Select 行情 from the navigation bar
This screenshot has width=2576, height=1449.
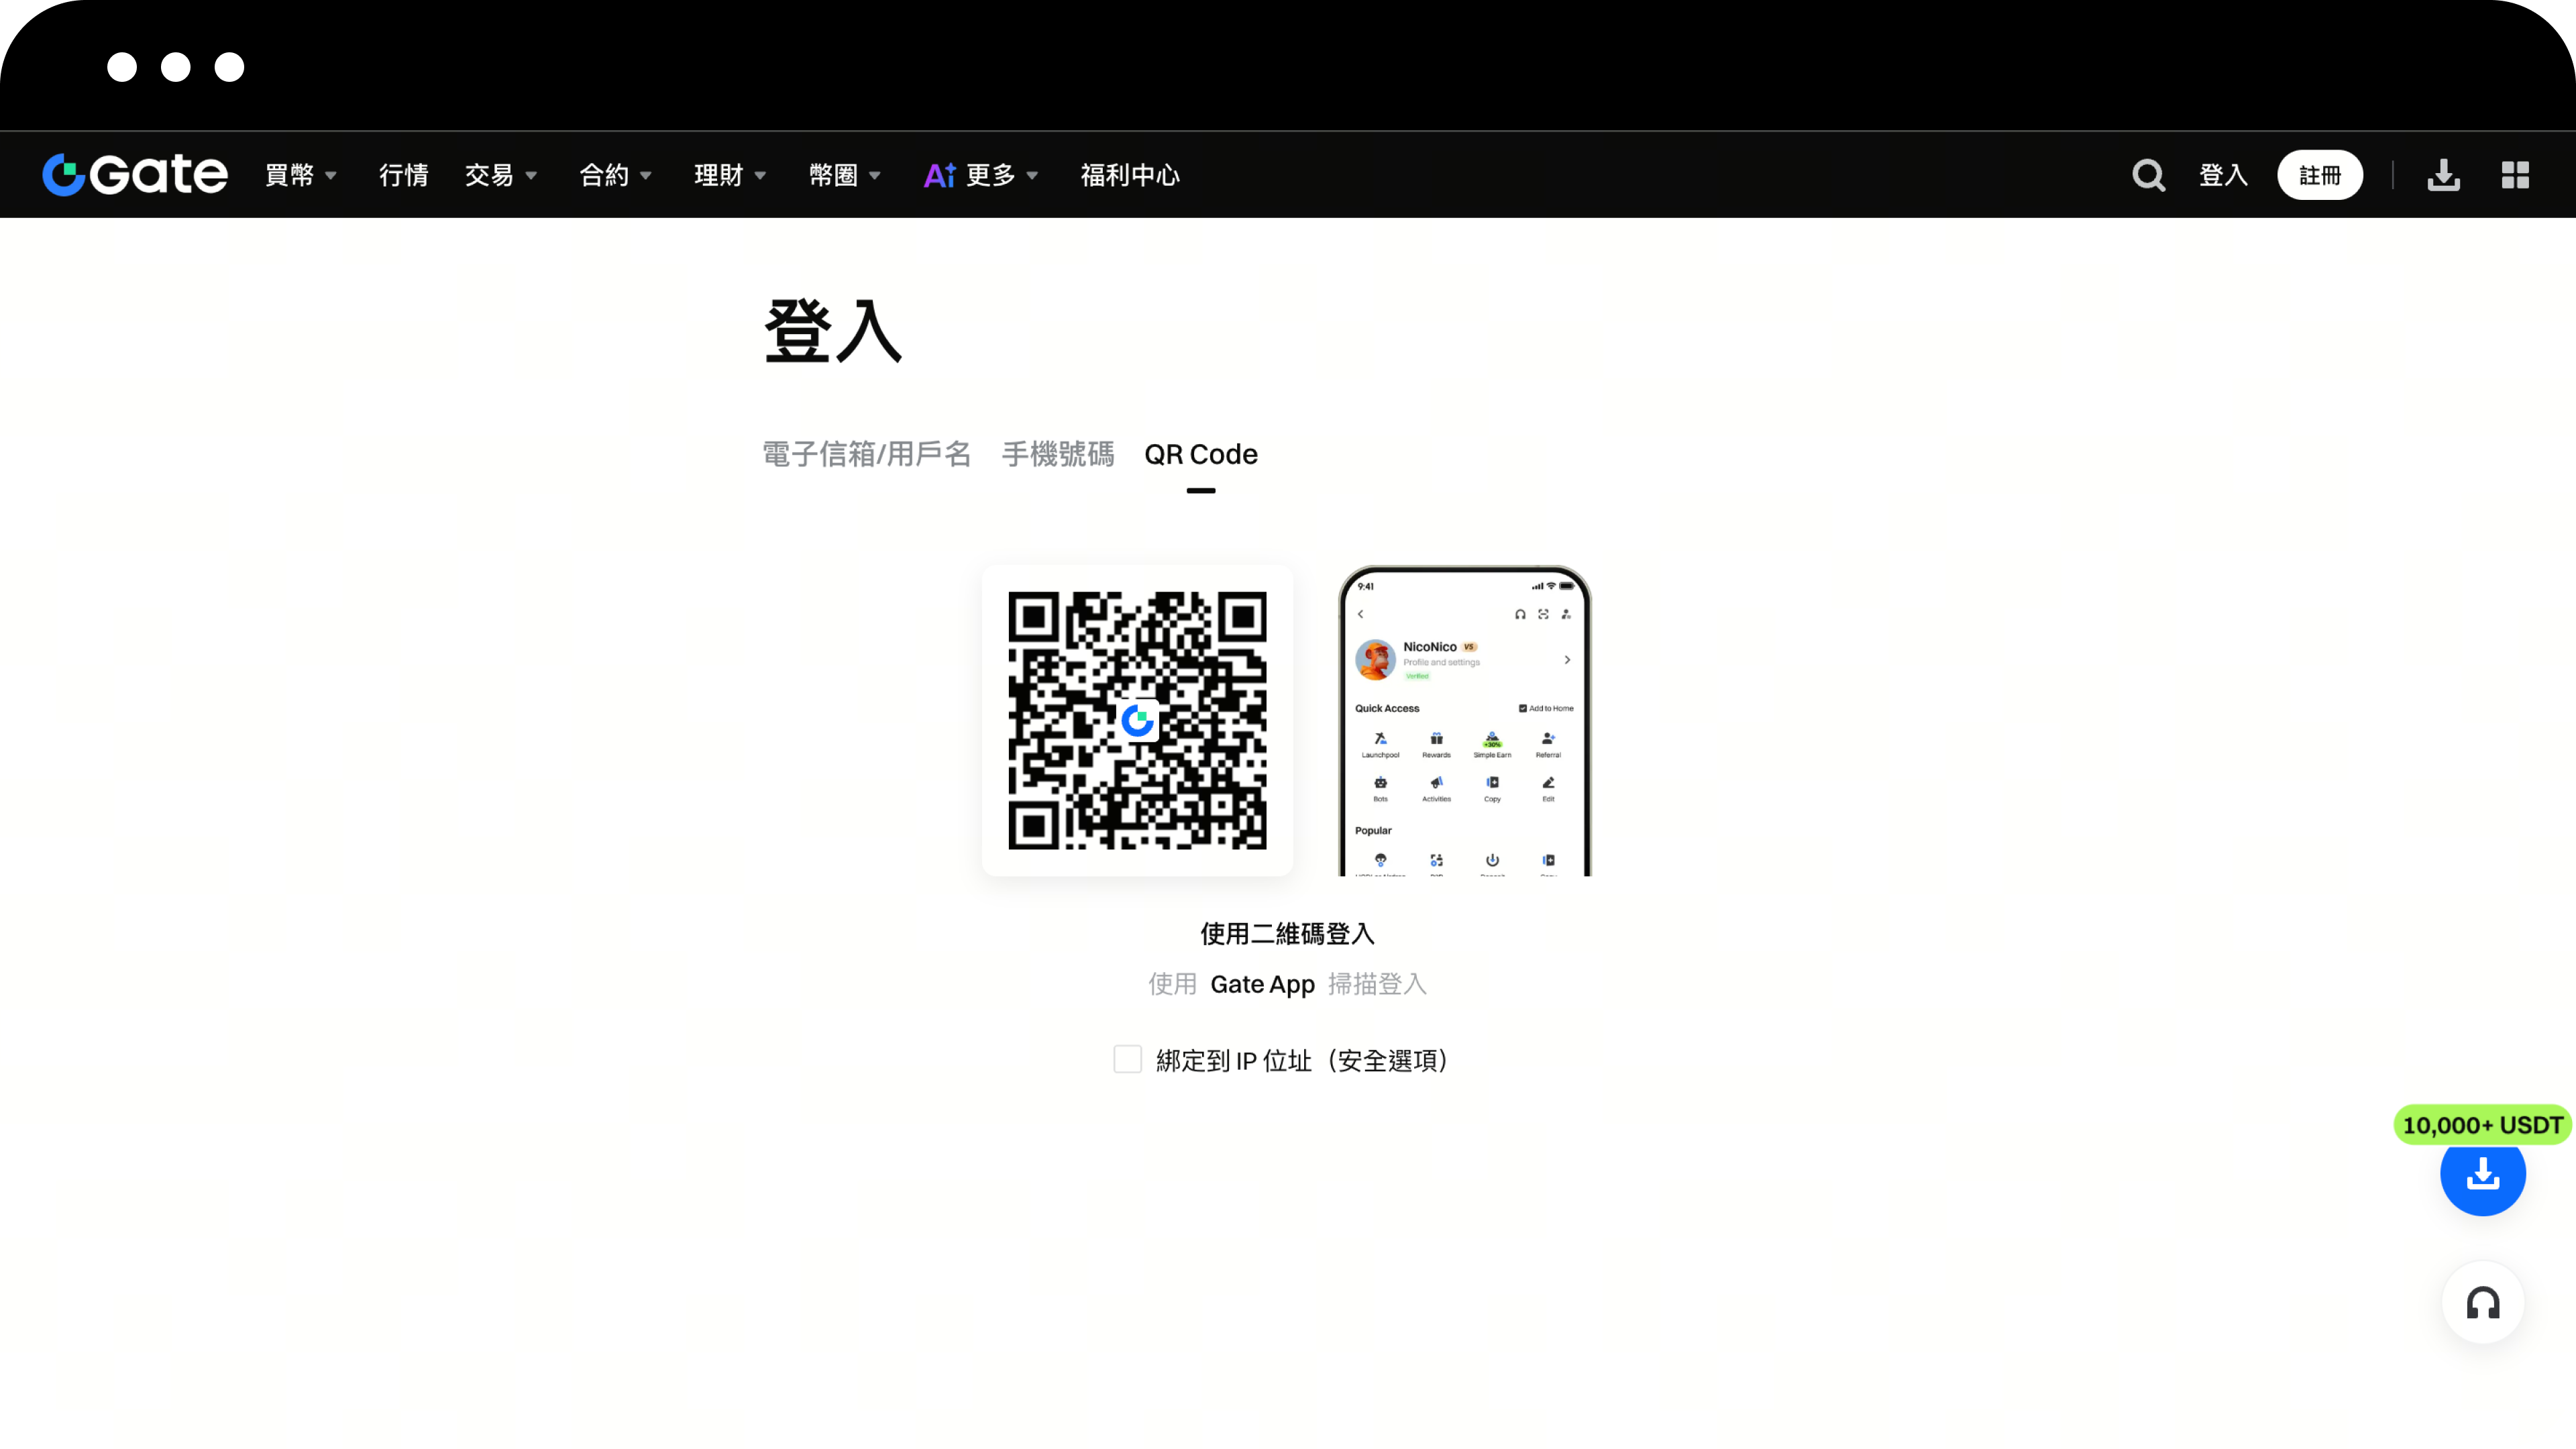coord(402,174)
